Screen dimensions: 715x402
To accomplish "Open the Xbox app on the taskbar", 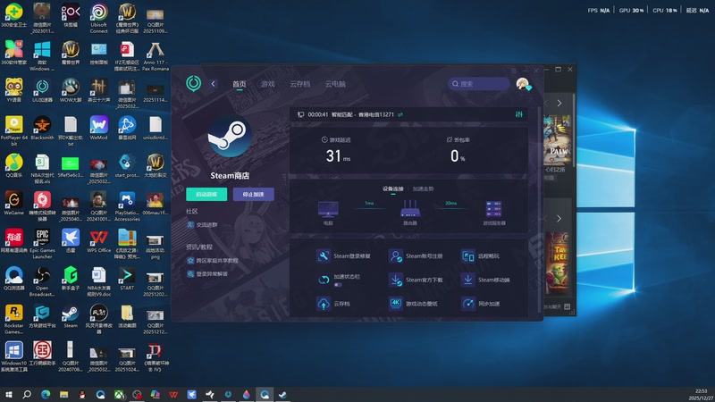I will click(x=119, y=394).
